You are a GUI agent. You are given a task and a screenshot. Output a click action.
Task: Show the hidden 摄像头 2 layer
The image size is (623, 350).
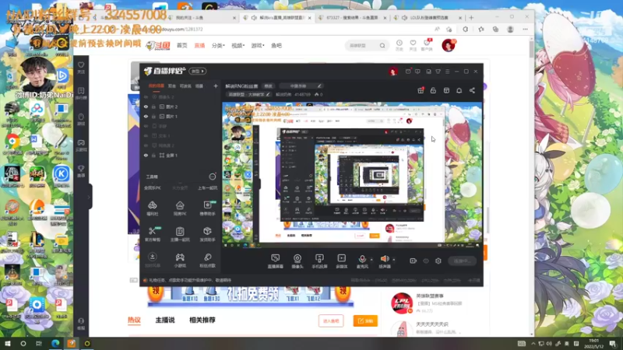point(146,96)
